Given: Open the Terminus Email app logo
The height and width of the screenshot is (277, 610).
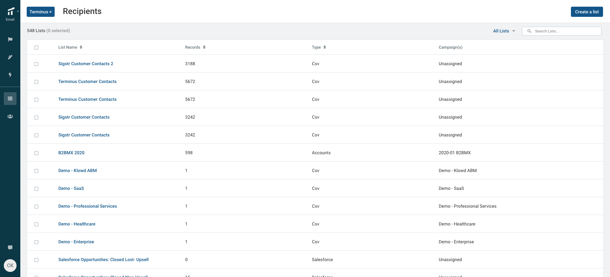Looking at the screenshot, I should point(10,11).
